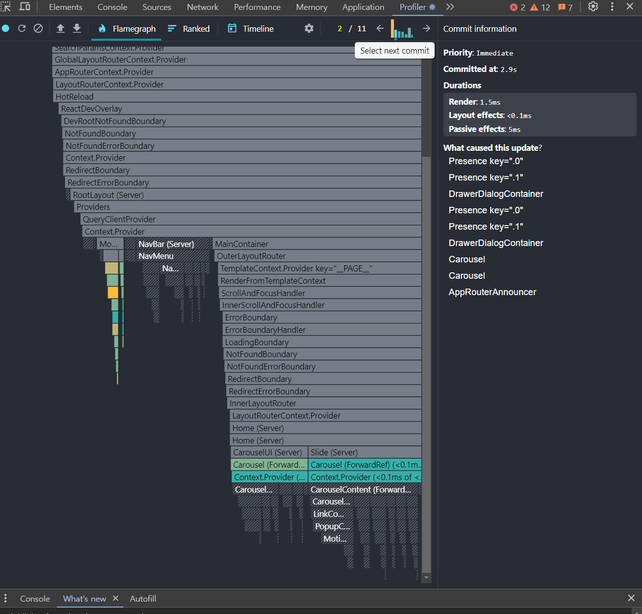Viewport: 642px width, 614px height.
Task: Select the first Presence key=".0" cause
Action: [486, 161]
